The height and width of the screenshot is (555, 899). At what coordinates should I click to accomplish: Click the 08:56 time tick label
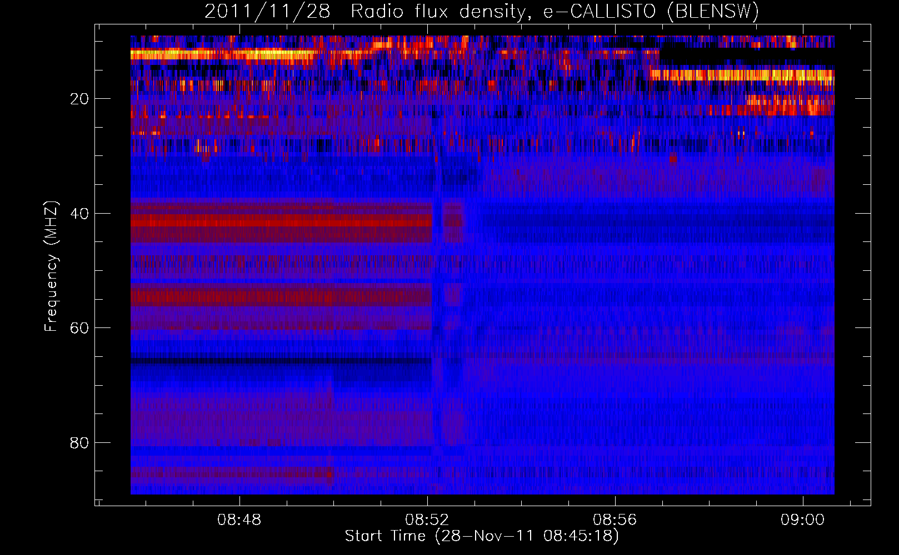[615, 520]
